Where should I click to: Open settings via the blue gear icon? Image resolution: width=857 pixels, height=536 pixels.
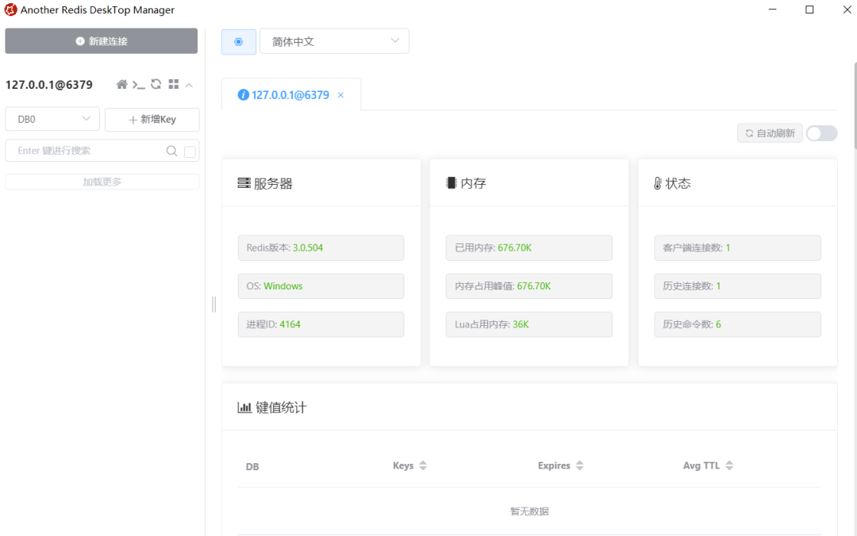click(238, 41)
